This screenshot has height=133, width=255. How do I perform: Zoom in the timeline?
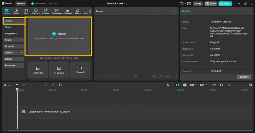250,85
